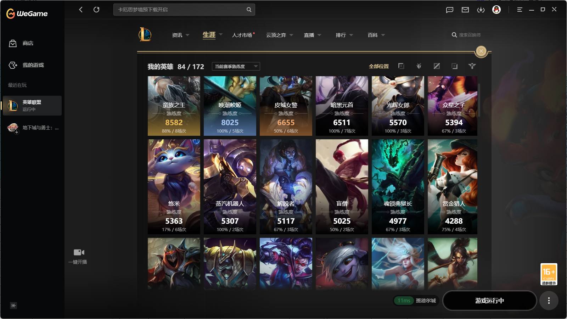The image size is (567, 319).
Task: Select the 全部位置 all-positions filter
Action: [x=379, y=66]
